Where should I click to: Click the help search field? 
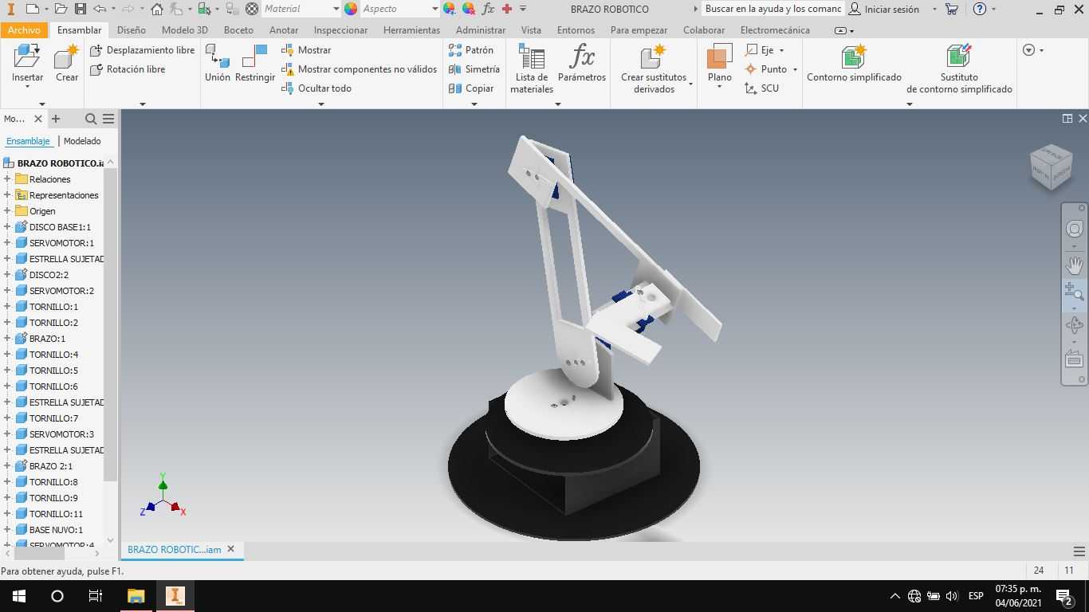click(772, 9)
